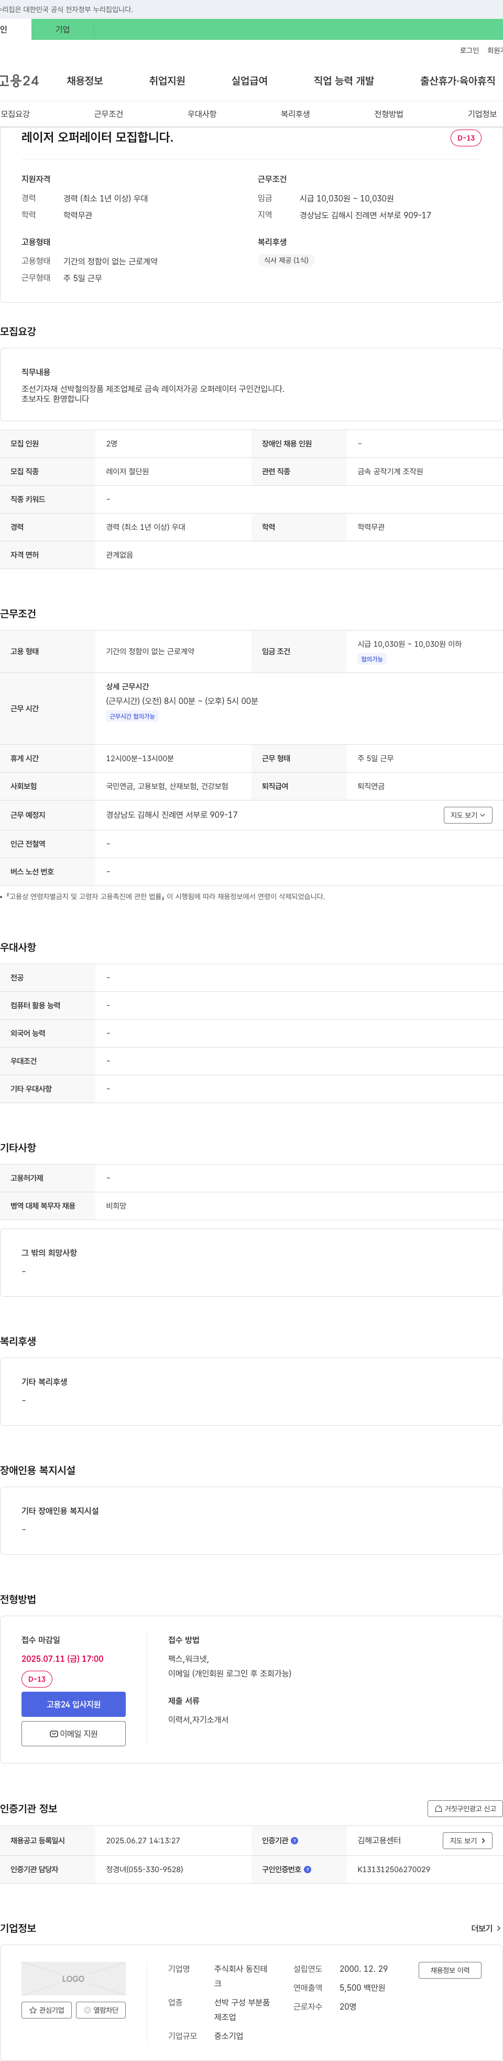
Task: Click the 거짓구인광고 신고 button
Action: point(465,1808)
